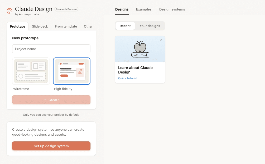Open the Design systems tab

(x=172, y=9)
